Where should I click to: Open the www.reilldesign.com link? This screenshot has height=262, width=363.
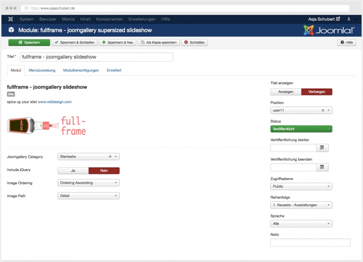point(54,102)
